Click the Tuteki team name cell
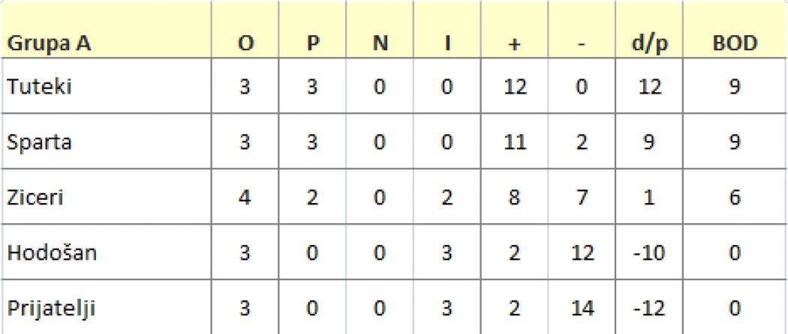The height and width of the screenshot is (334, 788). pyautogui.click(x=106, y=86)
